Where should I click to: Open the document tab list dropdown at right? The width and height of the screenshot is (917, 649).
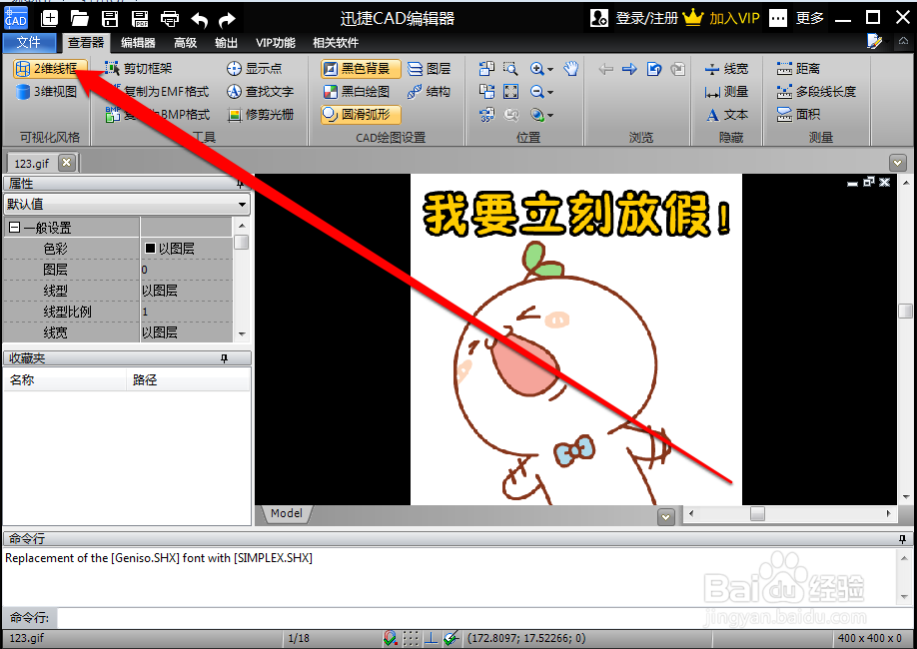[x=898, y=163]
